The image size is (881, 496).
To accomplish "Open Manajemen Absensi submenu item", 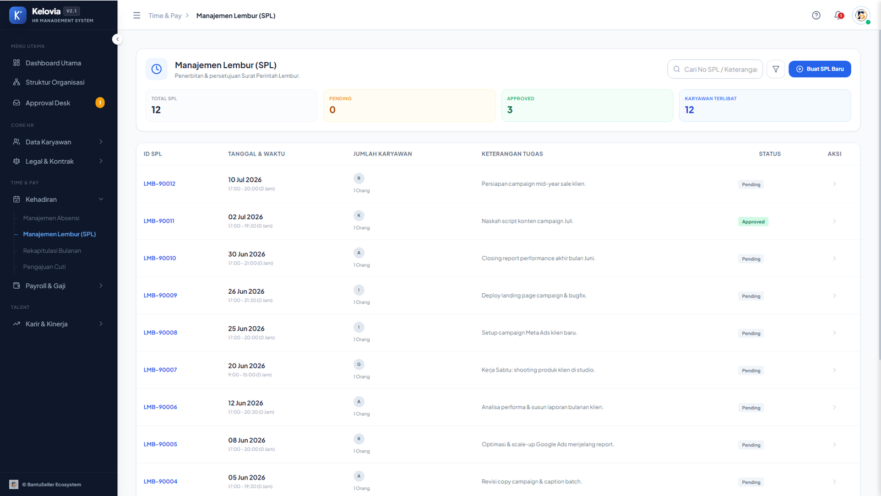I will coord(51,218).
